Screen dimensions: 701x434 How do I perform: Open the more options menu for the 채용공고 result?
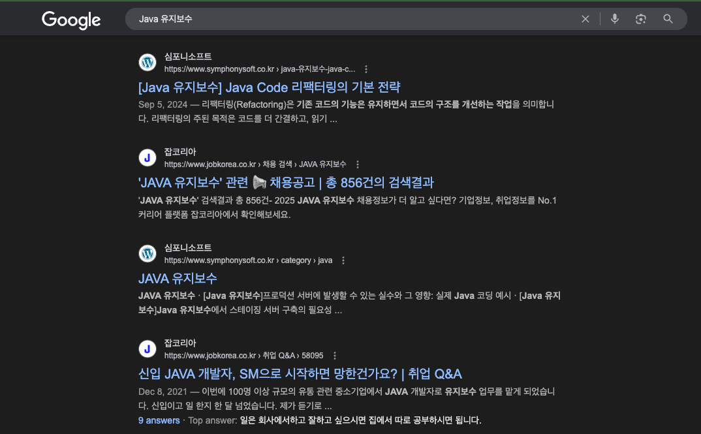[358, 164]
